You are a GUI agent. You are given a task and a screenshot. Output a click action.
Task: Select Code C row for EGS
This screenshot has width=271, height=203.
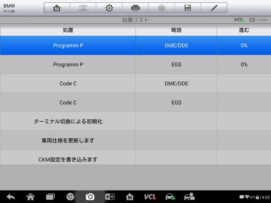(x=135, y=103)
